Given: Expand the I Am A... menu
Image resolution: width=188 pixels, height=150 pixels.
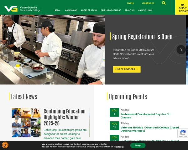Looking at the screenshot, I should [57, 10].
